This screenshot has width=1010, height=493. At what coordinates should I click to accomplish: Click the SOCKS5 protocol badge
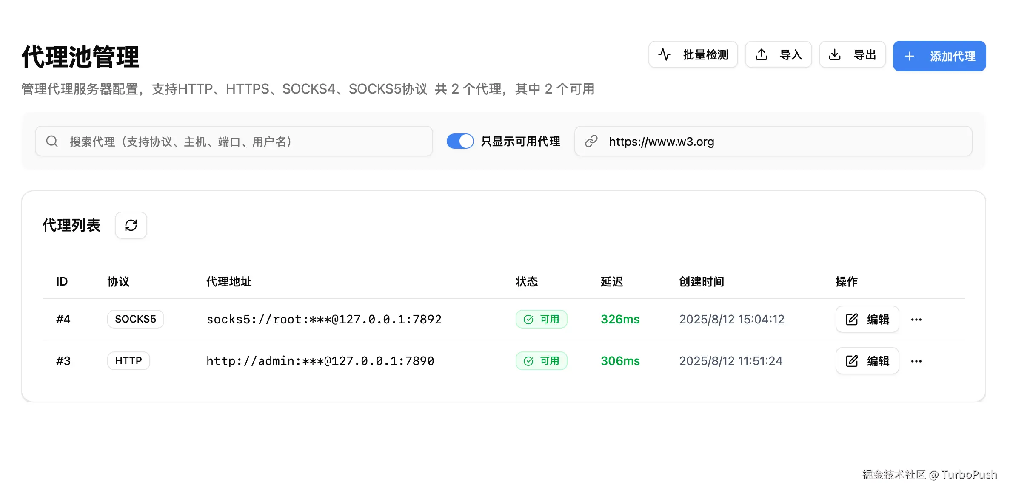coord(136,319)
